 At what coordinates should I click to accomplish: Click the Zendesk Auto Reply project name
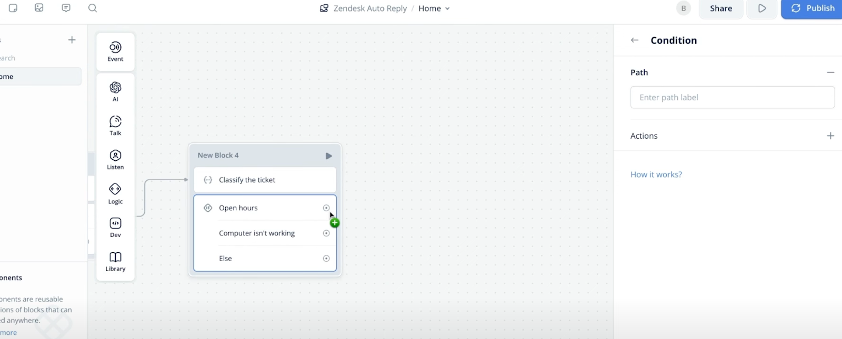point(370,8)
